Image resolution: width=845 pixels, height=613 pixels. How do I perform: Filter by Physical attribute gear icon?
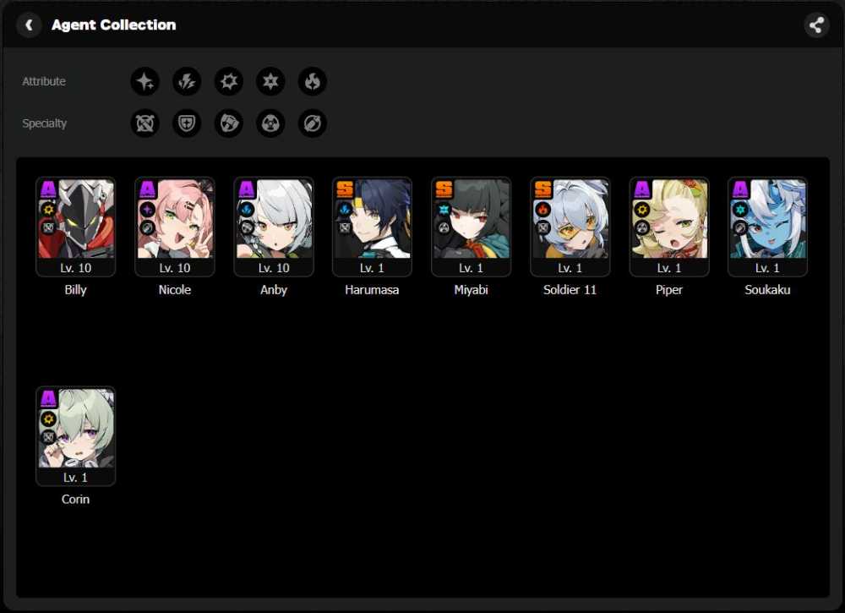coord(228,81)
